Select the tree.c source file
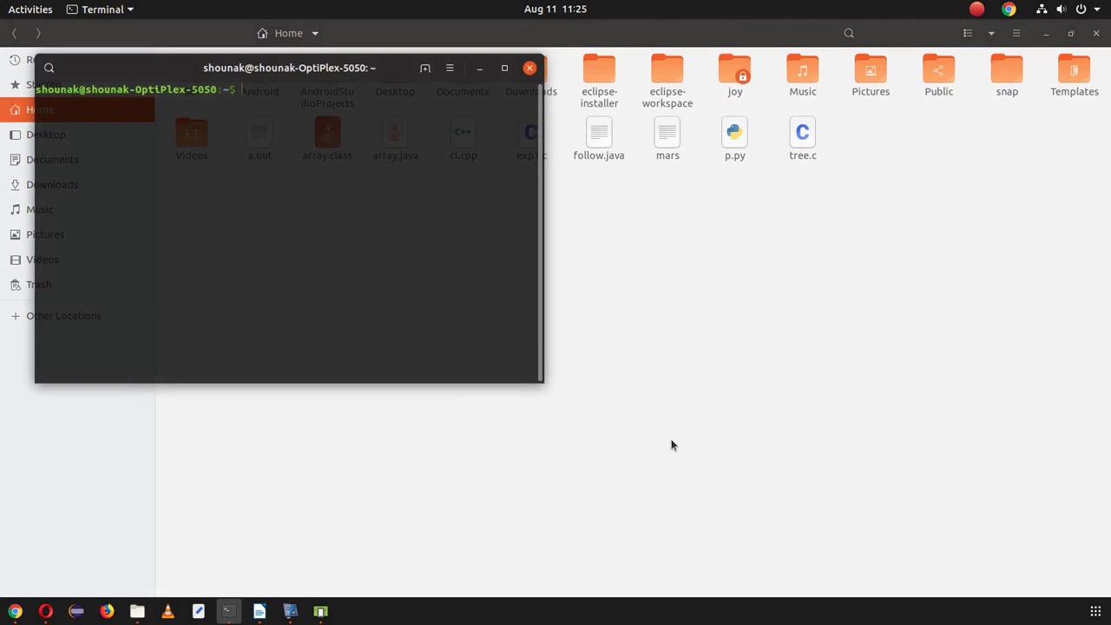1111x625 pixels. tap(803, 140)
